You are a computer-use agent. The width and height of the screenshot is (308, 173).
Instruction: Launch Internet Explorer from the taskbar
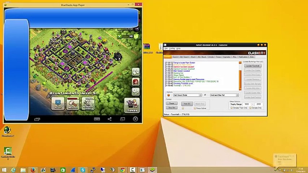coord(13,170)
